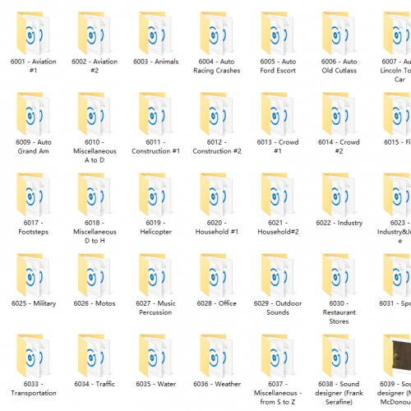Select the 6025 - Military folder icon
This screenshot has width=411, height=411.
click(x=33, y=275)
